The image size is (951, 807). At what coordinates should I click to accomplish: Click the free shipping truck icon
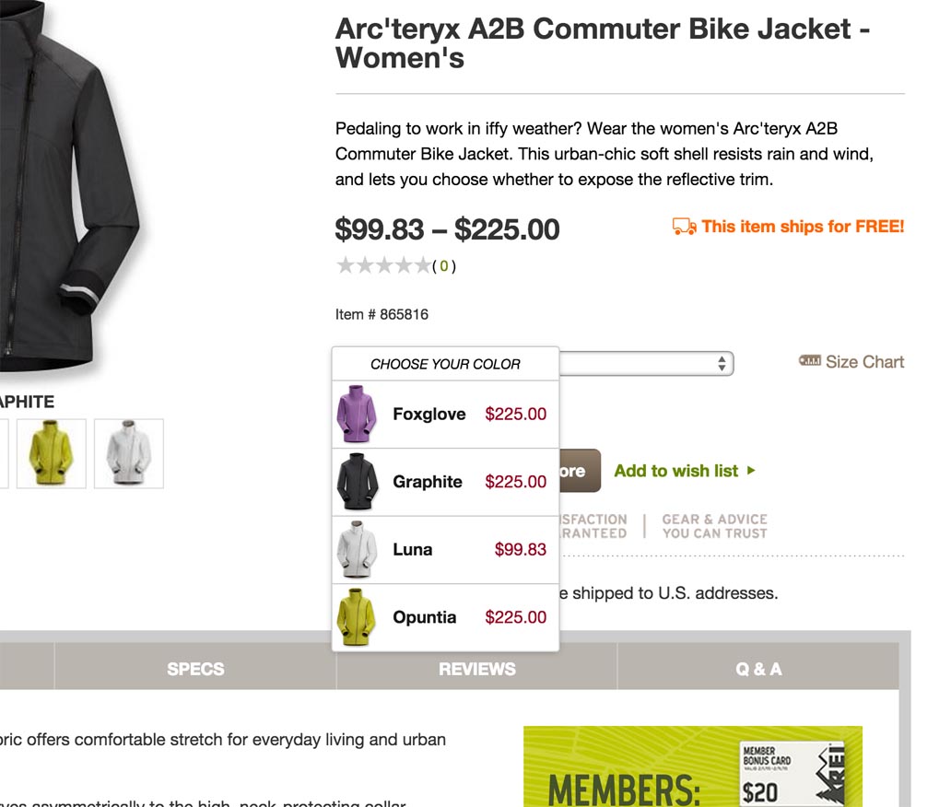point(684,227)
